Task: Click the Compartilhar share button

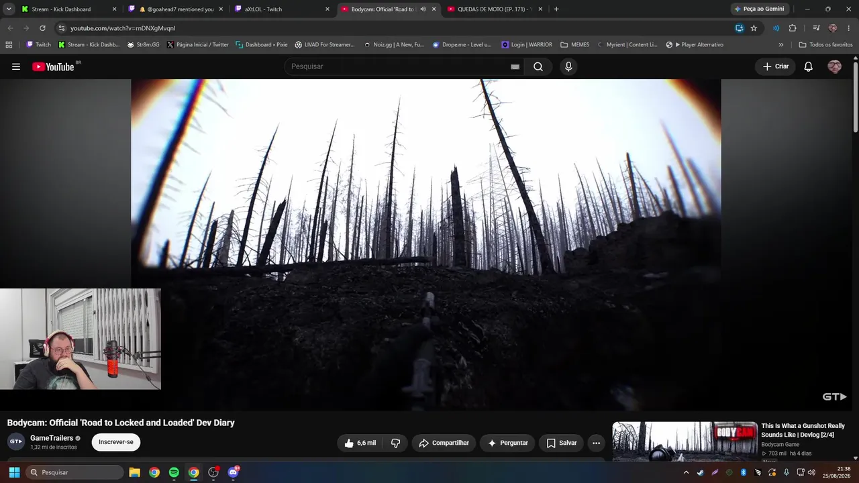Action: [444, 443]
